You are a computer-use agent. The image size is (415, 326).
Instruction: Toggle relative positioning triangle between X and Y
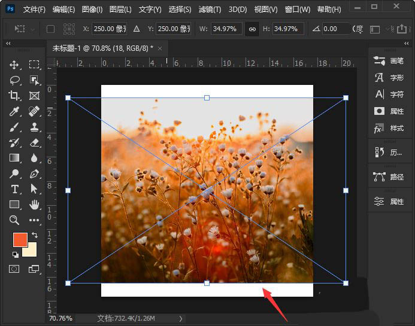click(x=137, y=29)
